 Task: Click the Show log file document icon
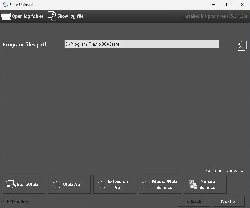click(x=51, y=16)
